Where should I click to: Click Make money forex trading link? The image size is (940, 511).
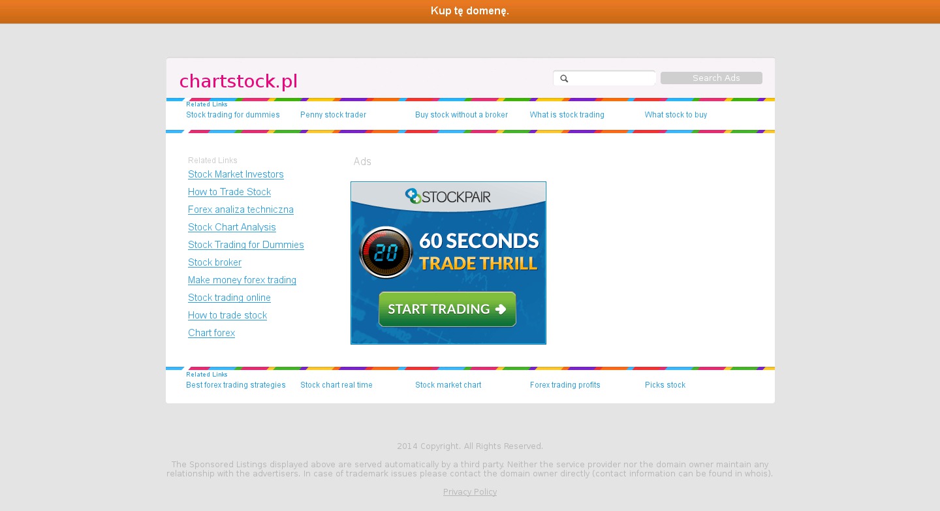(242, 280)
